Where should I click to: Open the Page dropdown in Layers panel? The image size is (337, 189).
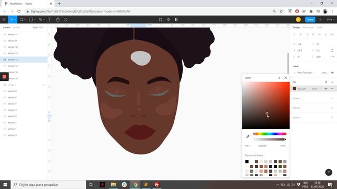click(x=38, y=27)
